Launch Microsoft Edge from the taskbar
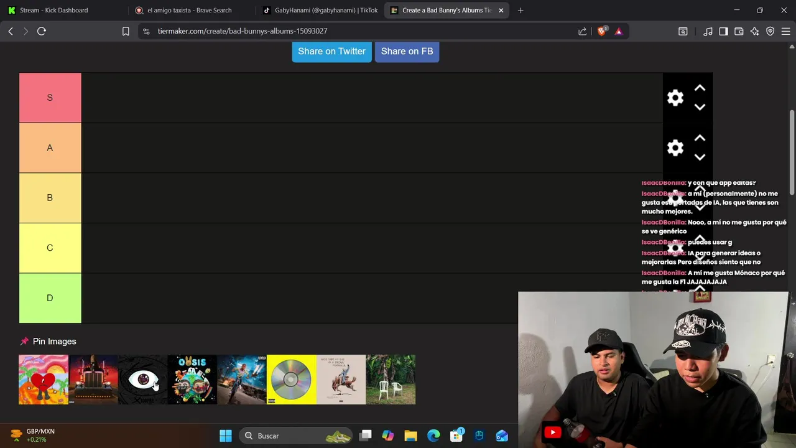Screen dimensions: 796x448 [433, 436]
